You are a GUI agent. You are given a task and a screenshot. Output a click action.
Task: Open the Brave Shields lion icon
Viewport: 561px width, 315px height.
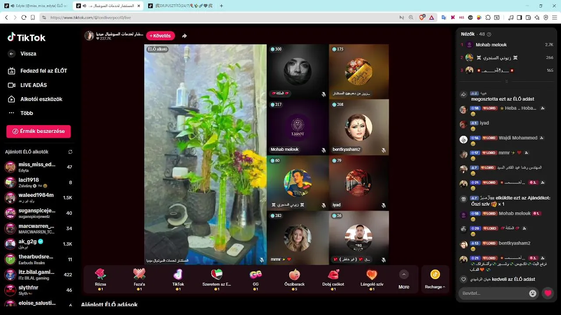pyautogui.click(x=422, y=17)
